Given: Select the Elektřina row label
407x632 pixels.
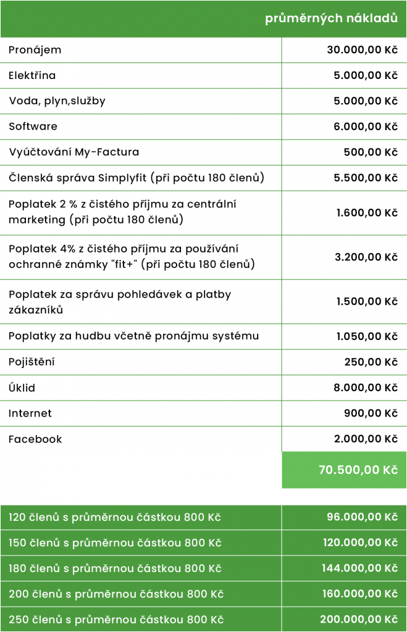Looking at the screenshot, I should click(32, 75).
